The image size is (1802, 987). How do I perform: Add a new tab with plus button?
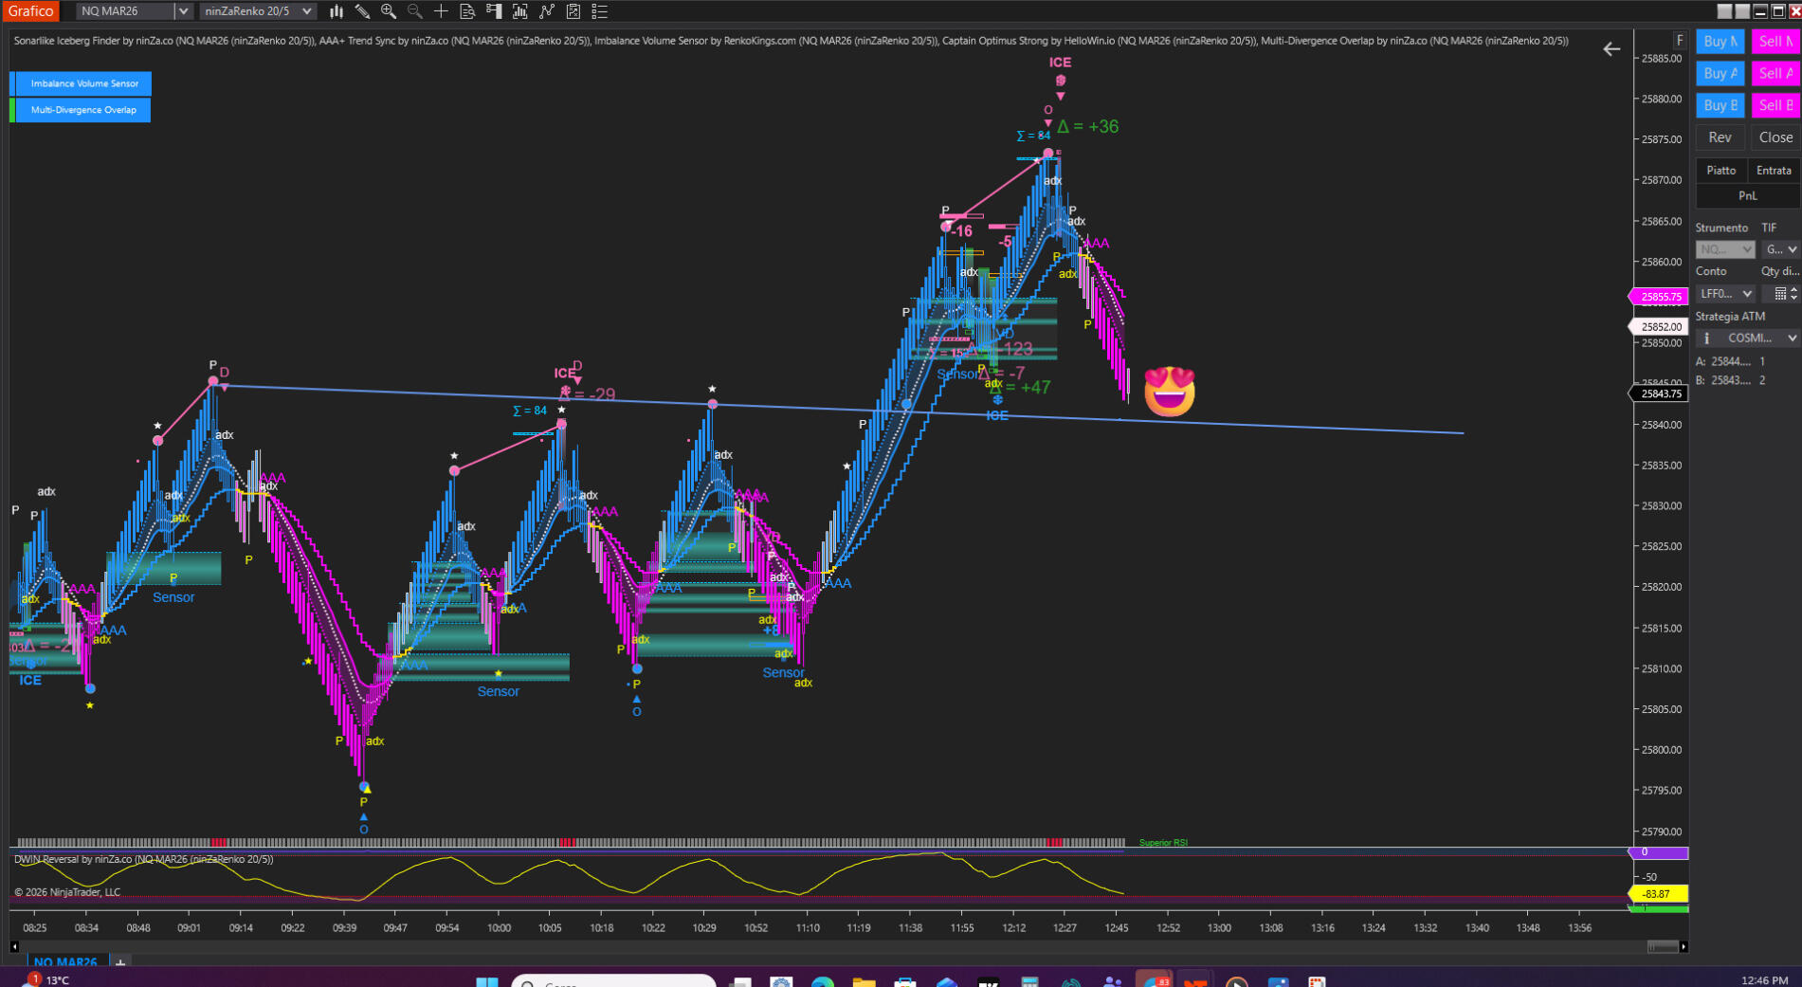[120, 962]
